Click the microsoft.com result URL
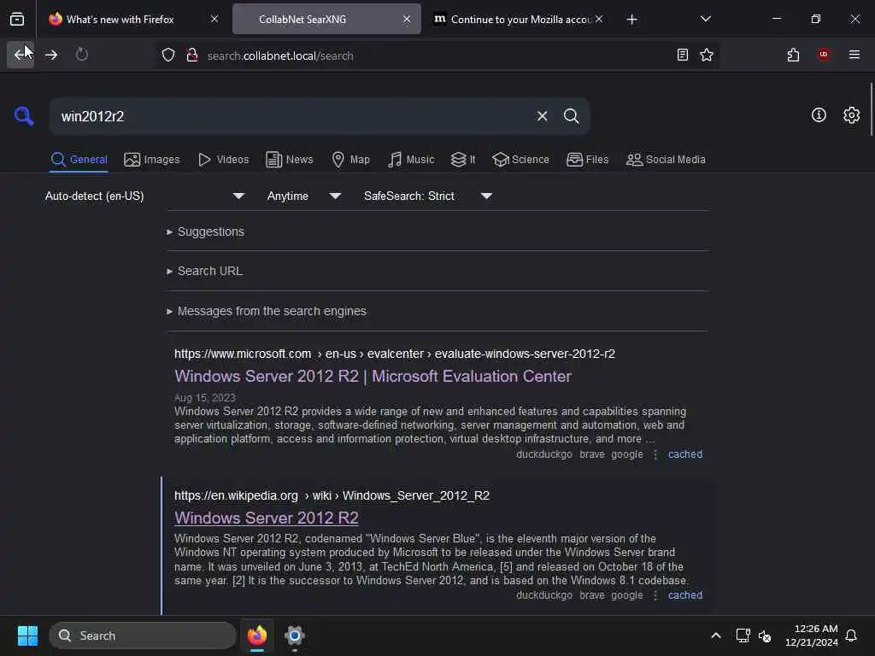The height and width of the screenshot is (656, 875). [x=394, y=354]
